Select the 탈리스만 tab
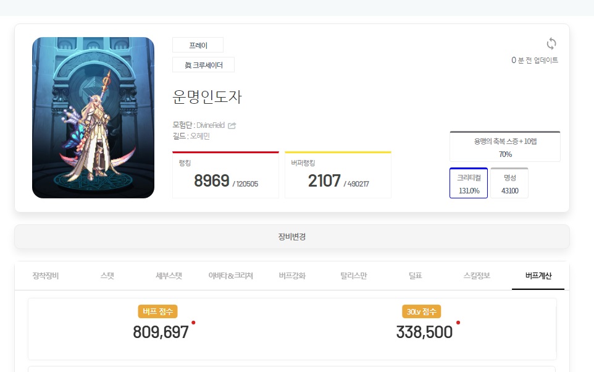Screen dimensions: 594x372 [353, 276]
